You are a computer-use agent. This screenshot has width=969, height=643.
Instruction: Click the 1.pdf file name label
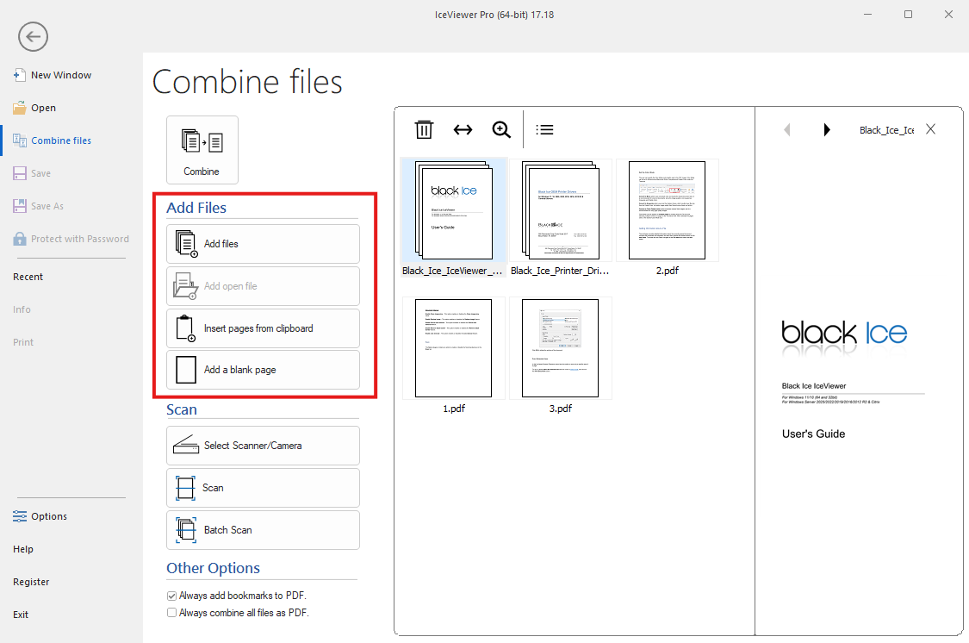454,409
